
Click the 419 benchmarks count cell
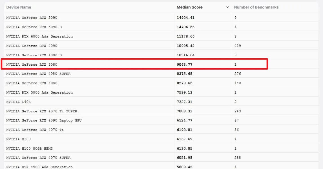coord(237,46)
